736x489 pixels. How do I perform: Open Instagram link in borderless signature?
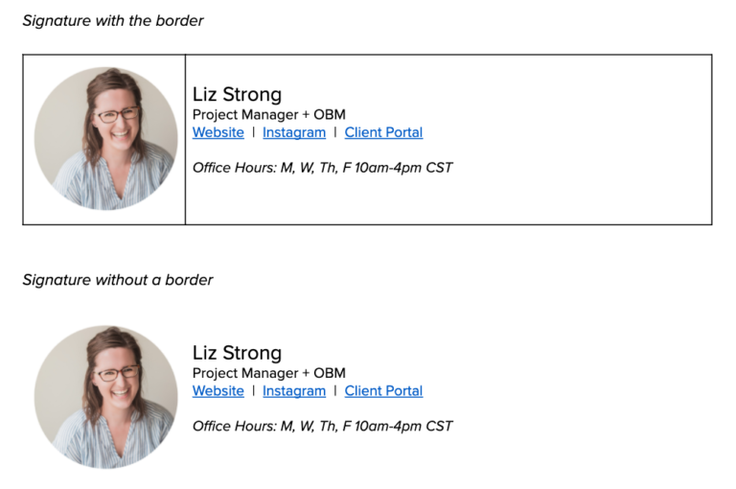point(294,390)
